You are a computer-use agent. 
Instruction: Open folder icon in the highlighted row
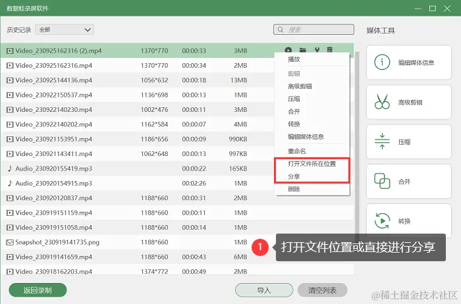point(302,50)
